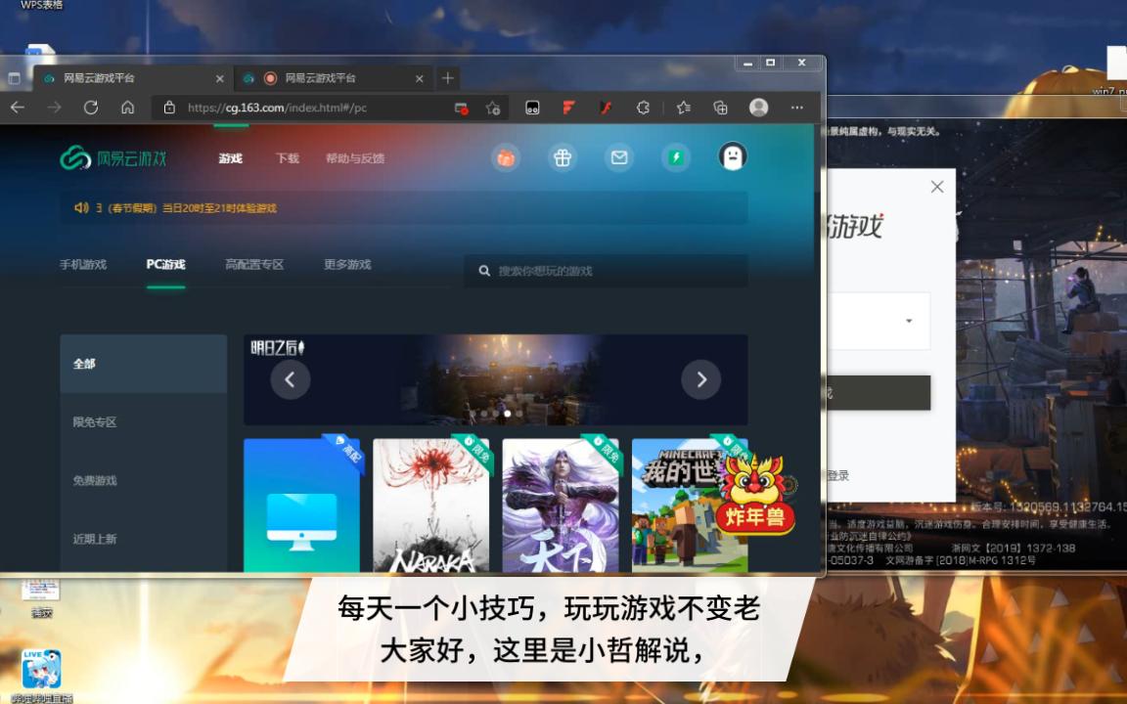
Task: Click the carousel page indicator dot
Action: pyautogui.click(x=508, y=414)
